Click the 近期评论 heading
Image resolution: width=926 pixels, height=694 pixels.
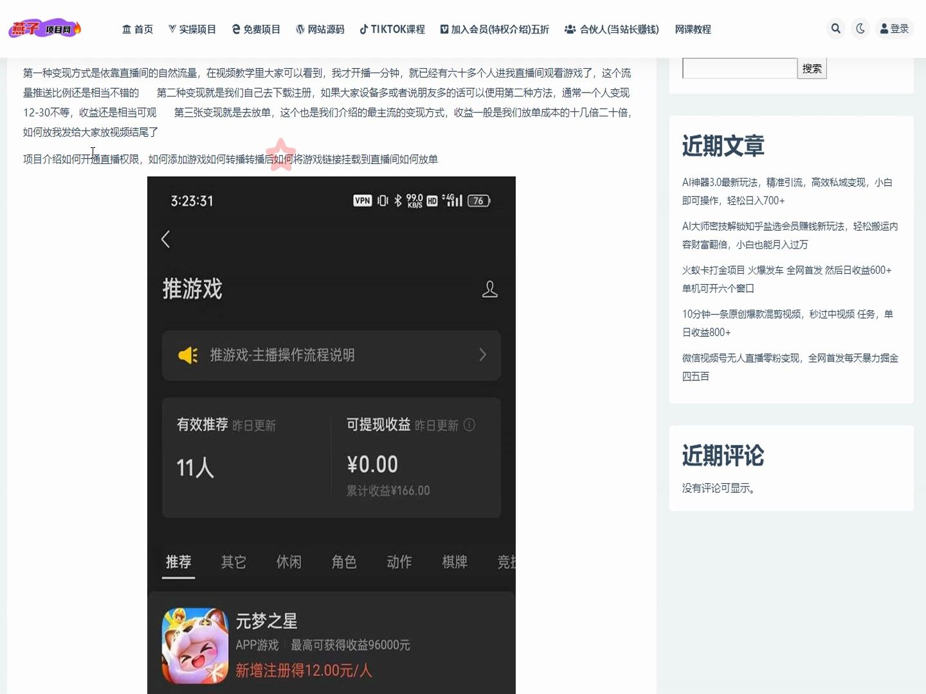tap(723, 456)
